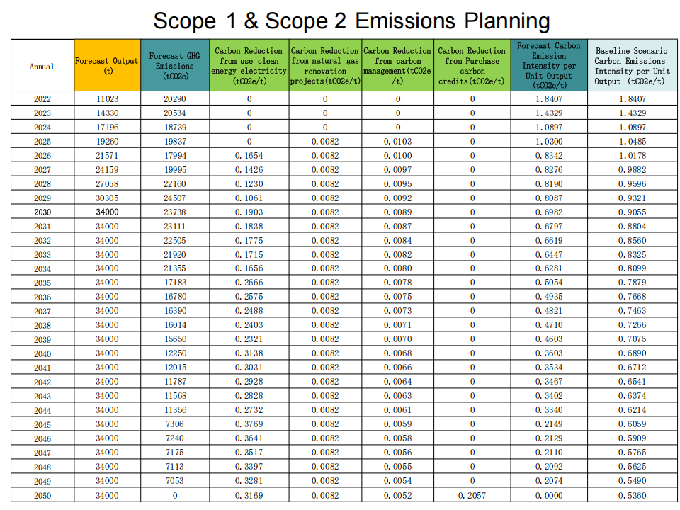Click the Forecast Carbon Emission Intensity header

pos(549,65)
